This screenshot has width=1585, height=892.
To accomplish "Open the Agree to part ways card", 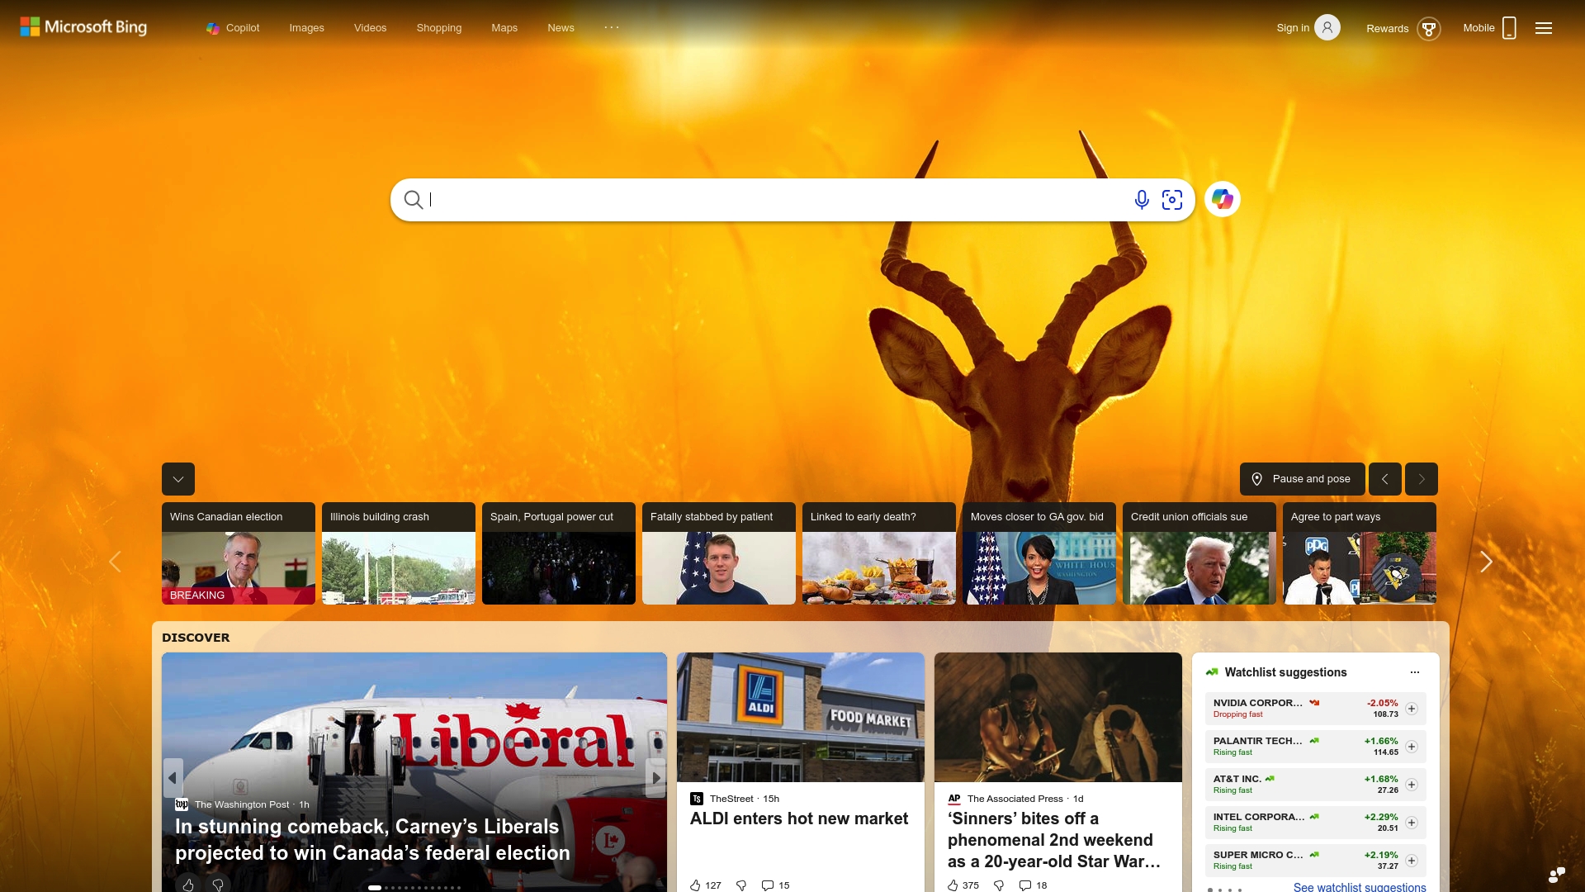I will pyautogui.click(x=1360, y=553).
